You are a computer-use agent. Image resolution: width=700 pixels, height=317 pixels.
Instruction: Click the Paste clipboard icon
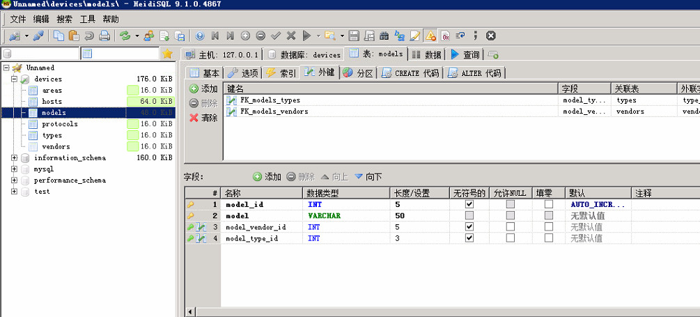74,36
